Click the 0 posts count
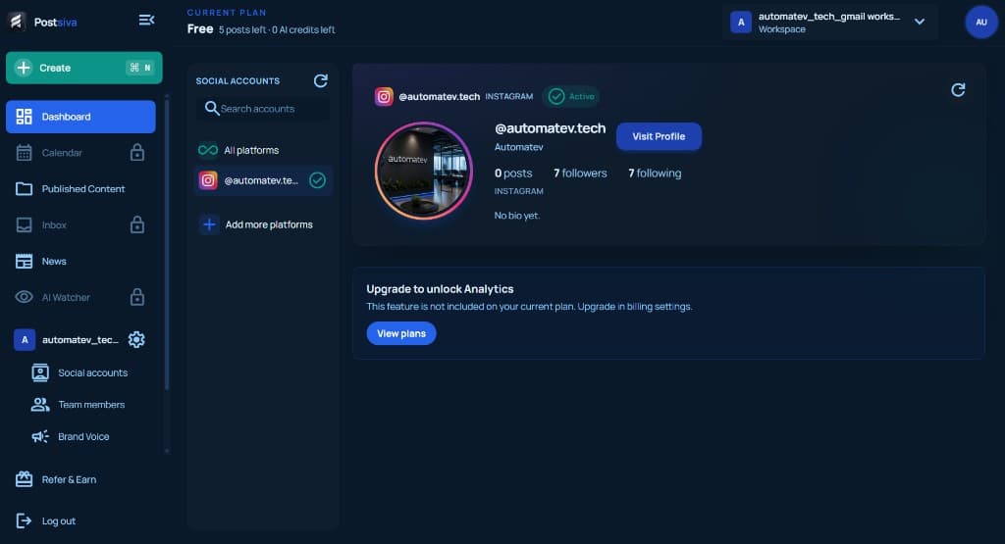Image resolution: width=1005 pixels, height=544 pixels. coord(513,173)
